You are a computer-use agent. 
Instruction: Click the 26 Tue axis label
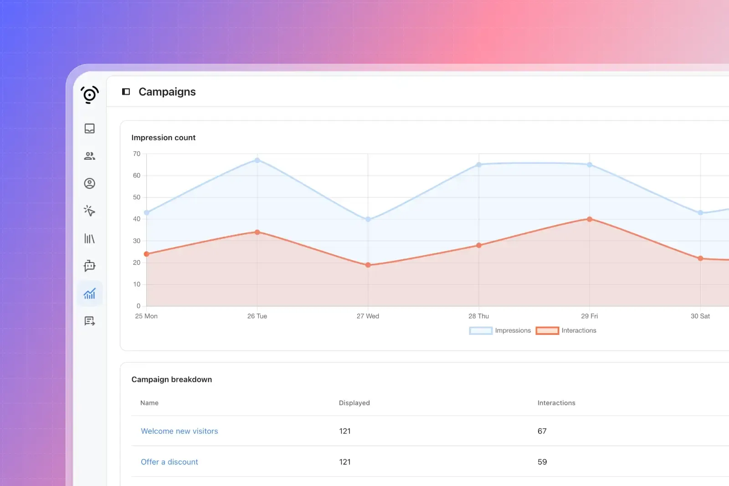coord(257,316)
